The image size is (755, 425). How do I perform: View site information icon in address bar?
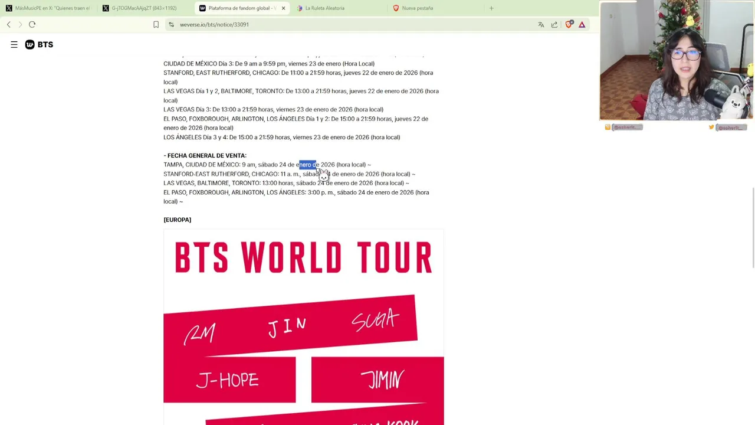[171, 24]
